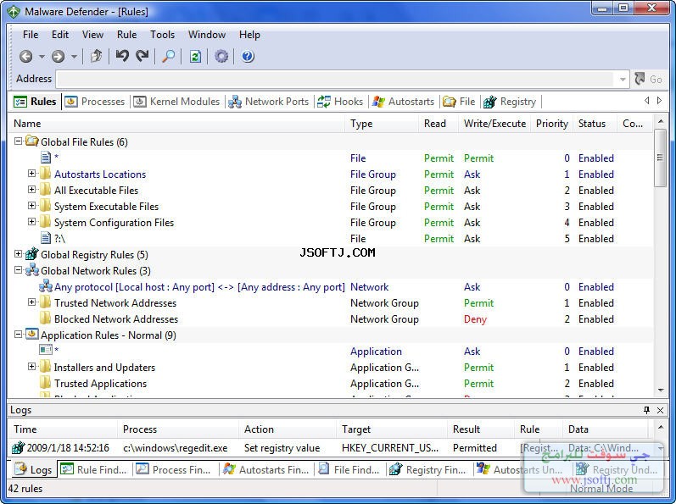The height and width of the screenshot is (504, 676).
Task: Collapse Application Rules - Normal node
Action: 18,335
